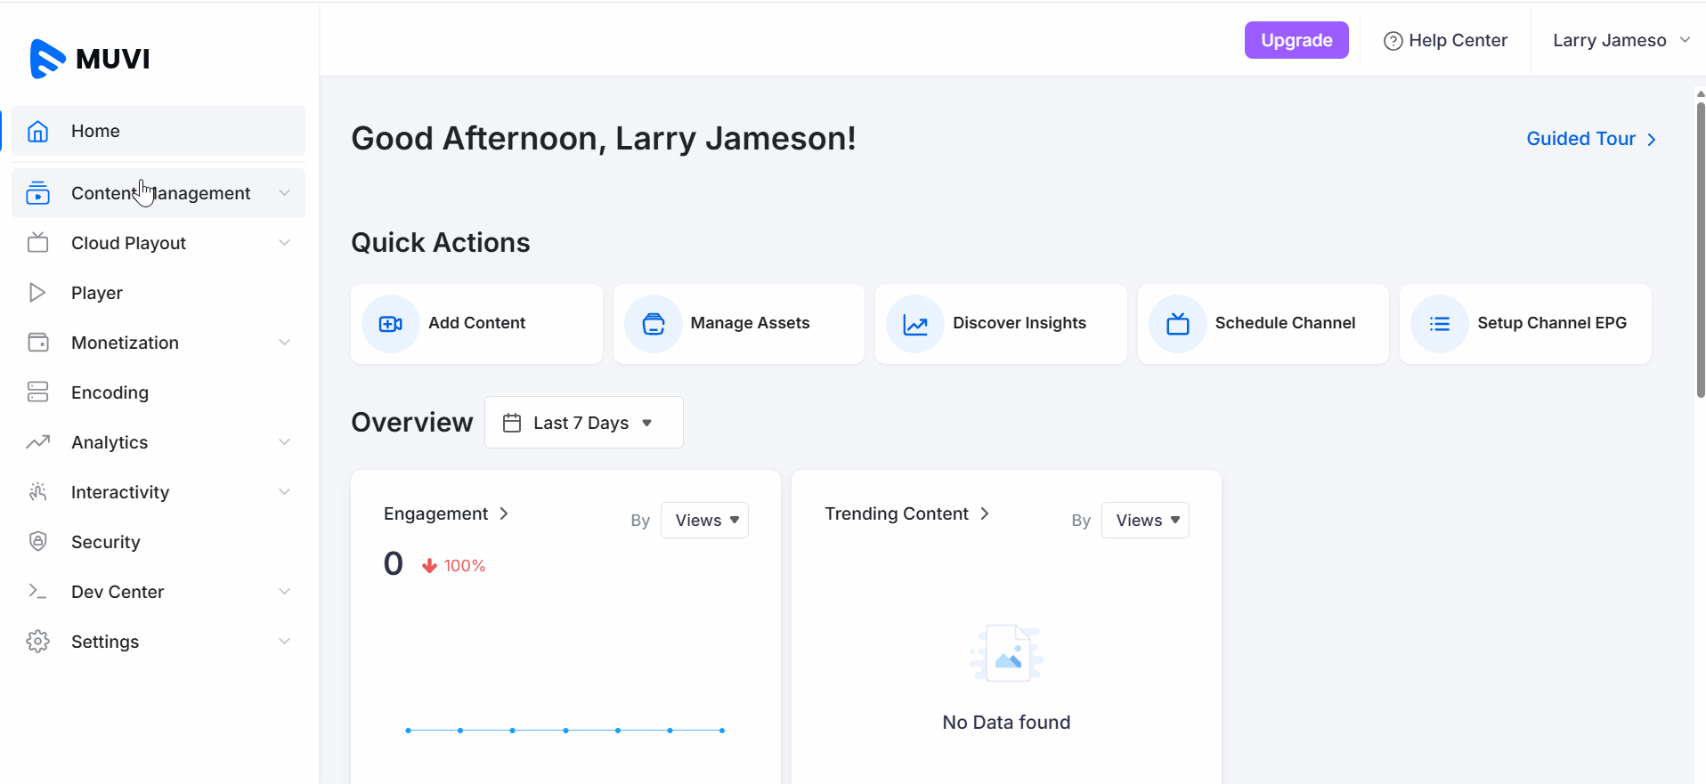Viewport: 1706px width, 784px height.
Task: Click the Security shield icon in sidebar
Action: 37,542
